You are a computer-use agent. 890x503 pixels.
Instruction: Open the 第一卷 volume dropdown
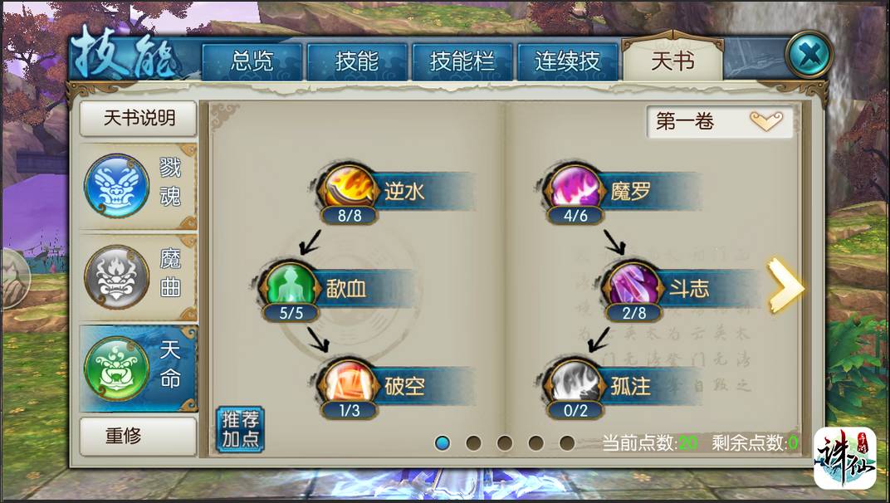pyautogui.click(x=719, y=121)
